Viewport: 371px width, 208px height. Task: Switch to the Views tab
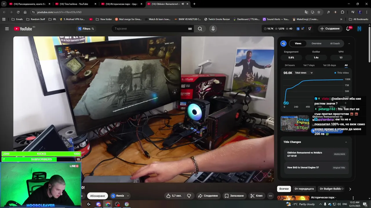tap(298, 44)
